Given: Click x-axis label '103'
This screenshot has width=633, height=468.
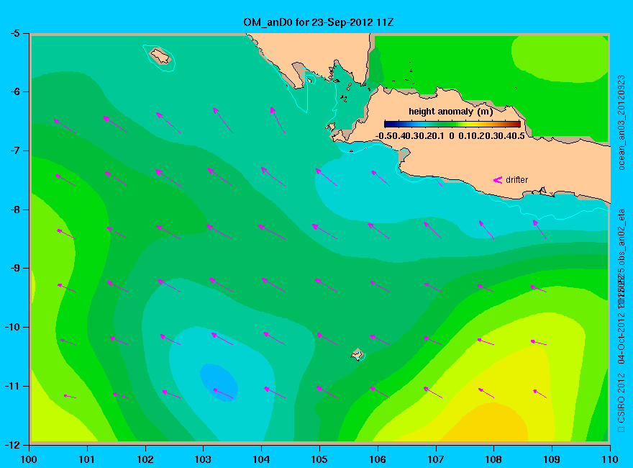Looking at the screenshot, I should pos(203,459).
